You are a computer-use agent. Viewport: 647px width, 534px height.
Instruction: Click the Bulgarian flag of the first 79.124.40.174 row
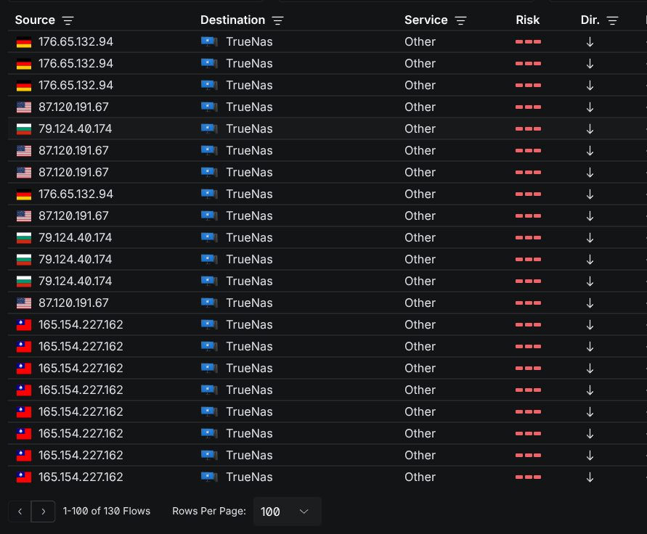[24, 129]
